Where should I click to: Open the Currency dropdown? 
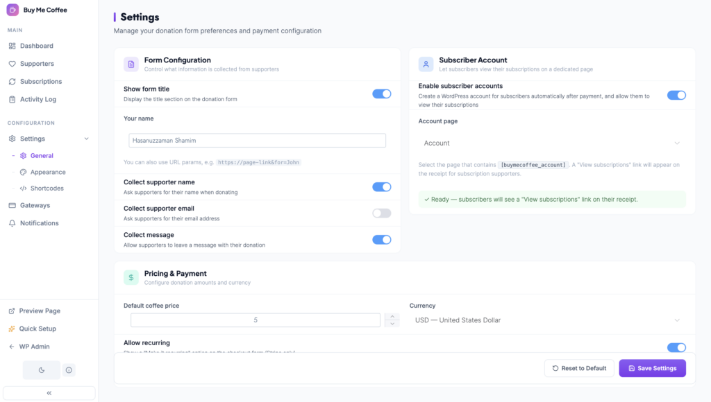[x=547, y=320]
